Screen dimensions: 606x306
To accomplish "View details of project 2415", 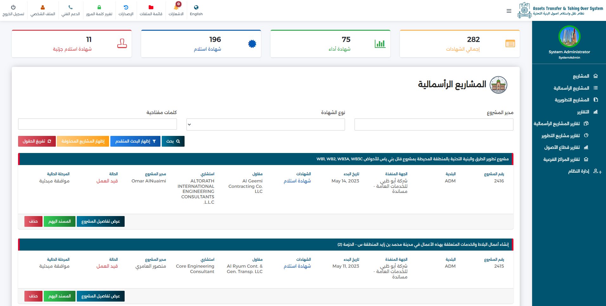I will point(101,296).
